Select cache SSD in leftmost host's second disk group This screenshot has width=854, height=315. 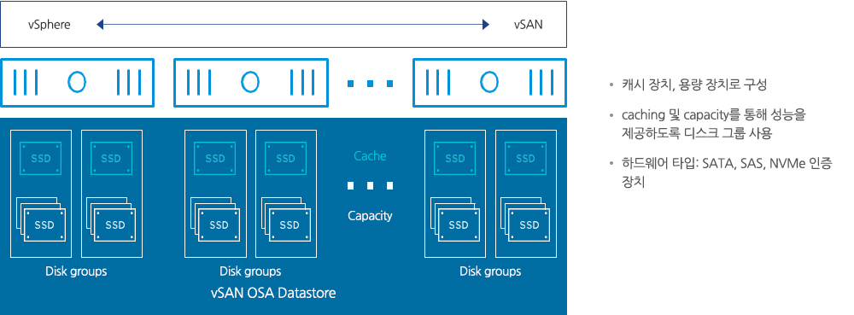pos(112,158)
